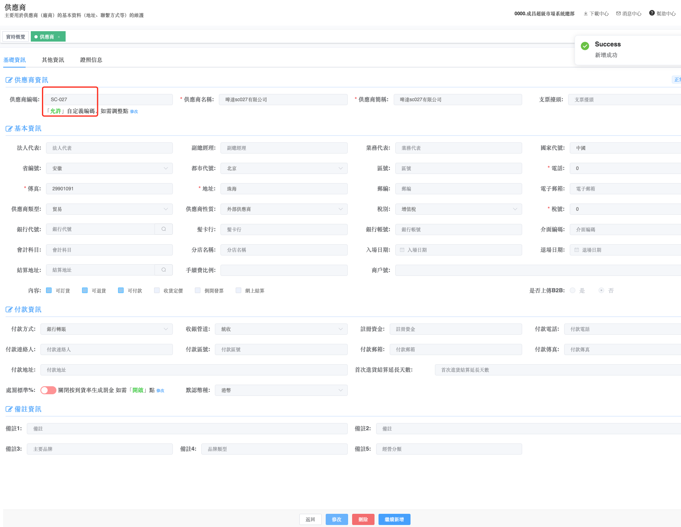Click the 銀行帳號 input field

459,230
